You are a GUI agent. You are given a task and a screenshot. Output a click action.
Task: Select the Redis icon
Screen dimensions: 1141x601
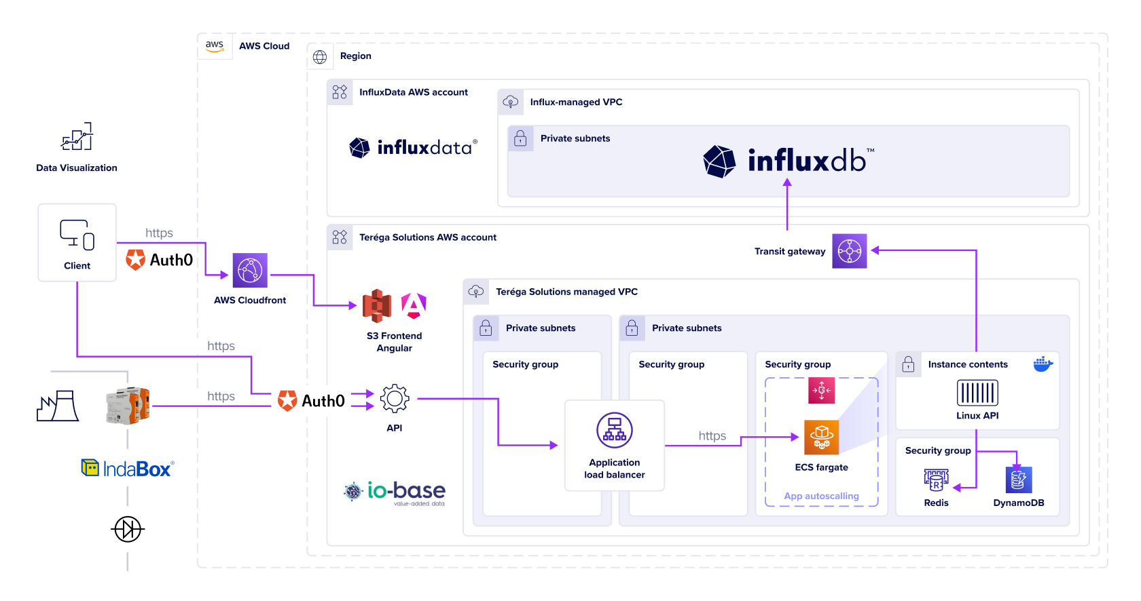click(936, 480)
